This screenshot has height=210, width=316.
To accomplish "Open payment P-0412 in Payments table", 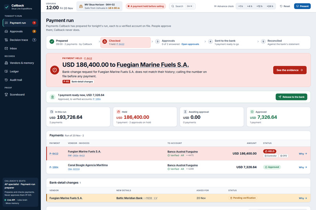I will (54, 154).
